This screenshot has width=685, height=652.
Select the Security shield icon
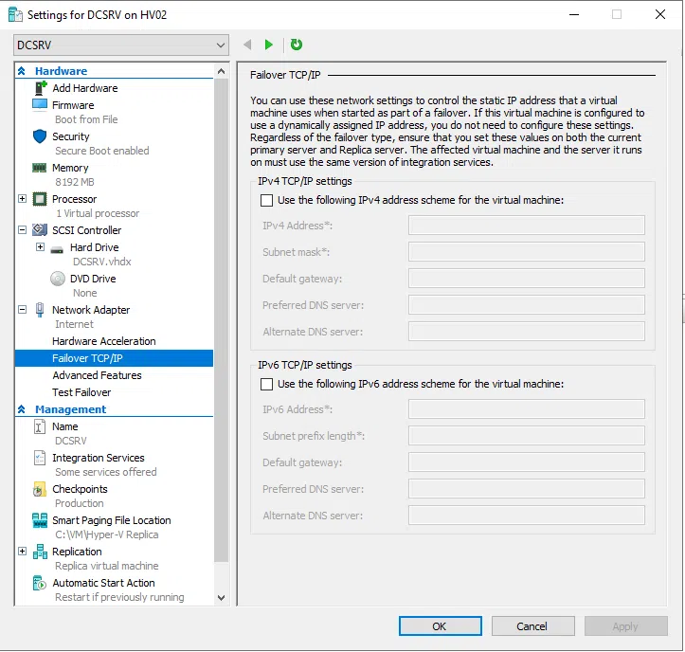(x=40, y=136)
